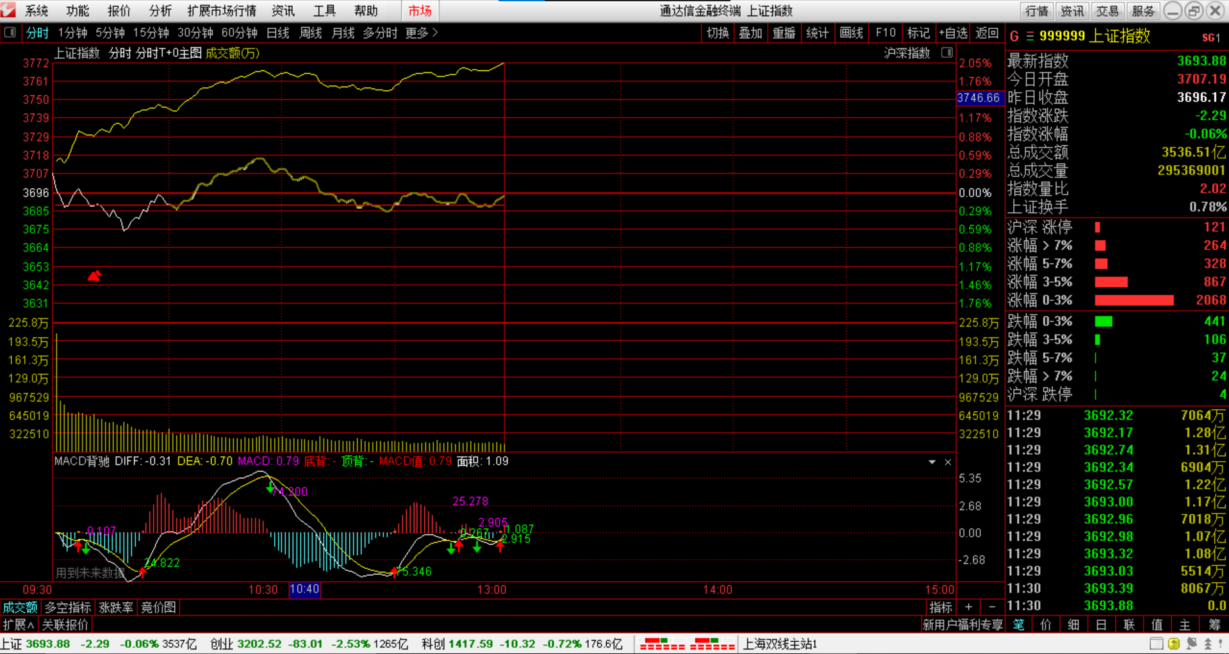
Task: Switch to 月线 monthly chart
Action: point(343,33)
